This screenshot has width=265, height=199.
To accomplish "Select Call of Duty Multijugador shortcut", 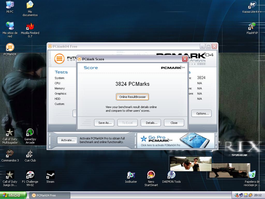I will [x=10, y=136].
